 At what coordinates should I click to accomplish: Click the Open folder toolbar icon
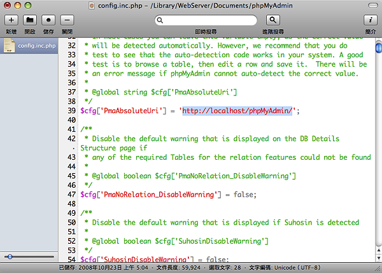(30, 20)
